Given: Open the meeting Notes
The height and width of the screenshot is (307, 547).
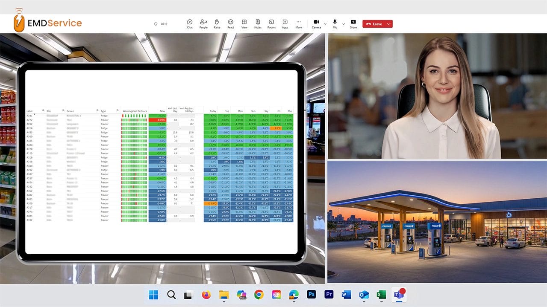Looking at the screenshot, I should [x=258, y=22].
